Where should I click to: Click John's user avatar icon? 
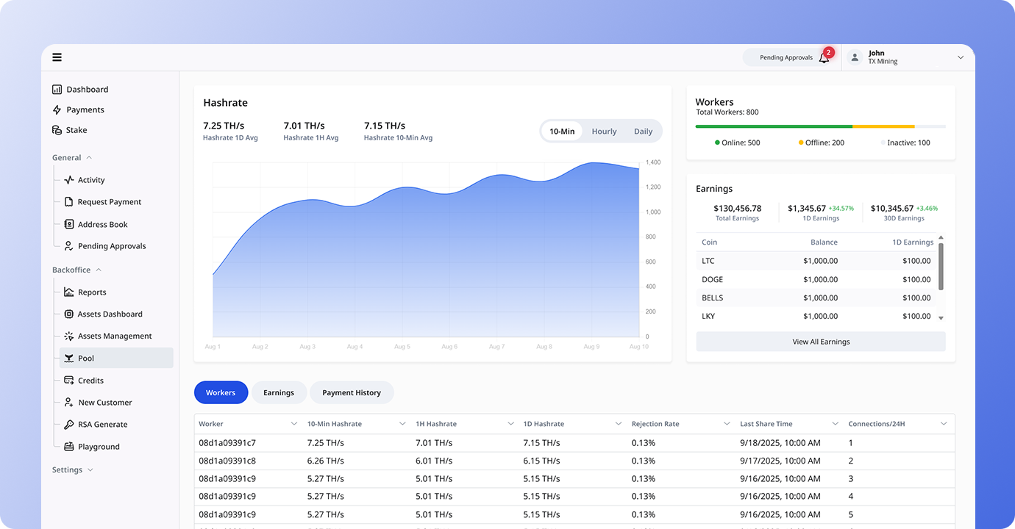[855, 57]
